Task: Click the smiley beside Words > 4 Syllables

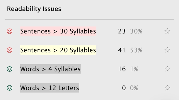Action: tap(9, 69)
